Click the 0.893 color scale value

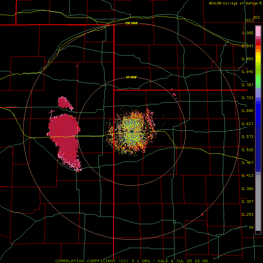click(248, 59)
